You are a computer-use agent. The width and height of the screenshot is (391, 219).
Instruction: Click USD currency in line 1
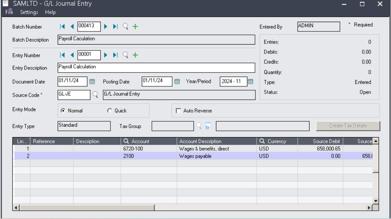coord(277,149)
